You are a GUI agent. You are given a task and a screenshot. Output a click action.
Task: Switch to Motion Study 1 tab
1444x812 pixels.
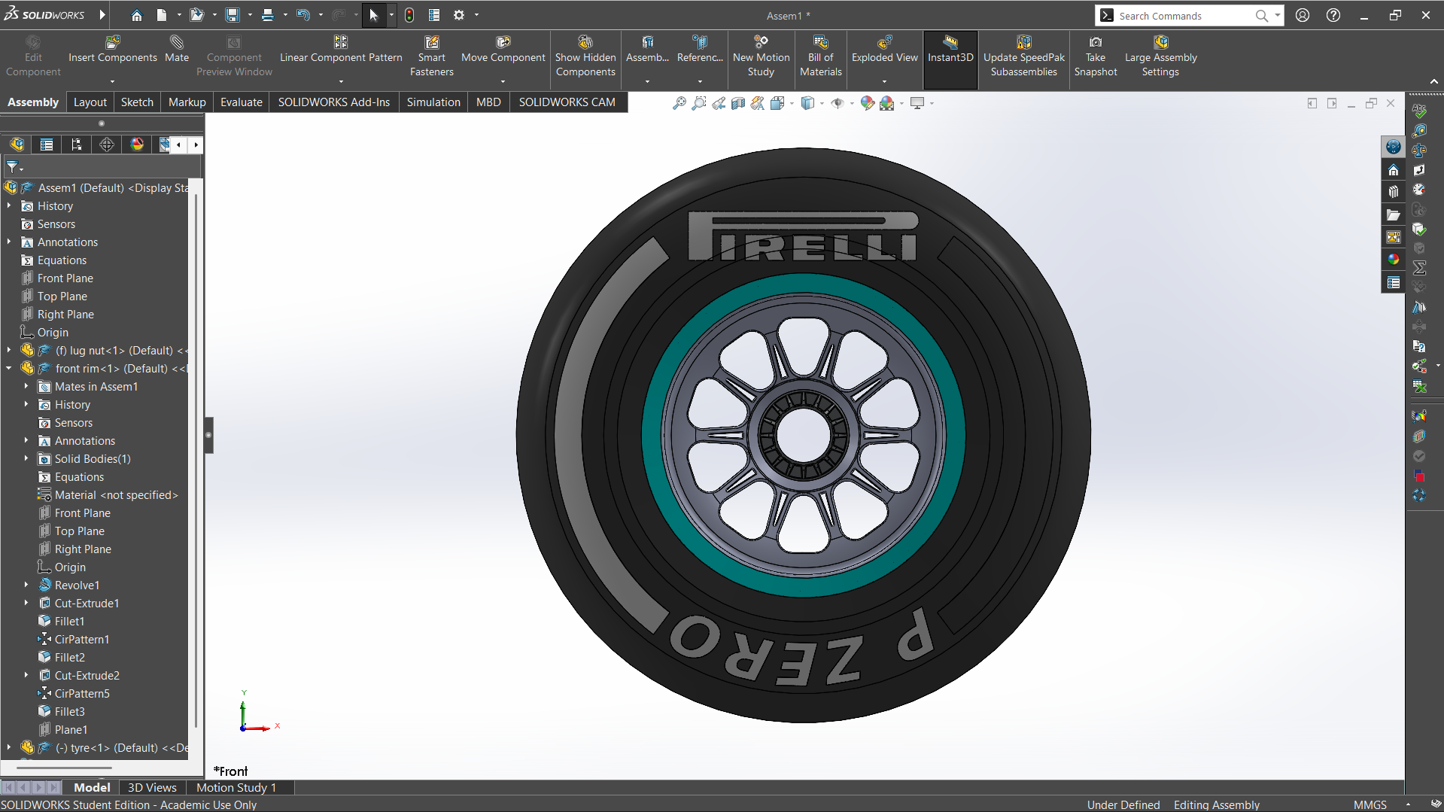click(x=236, y=787)
